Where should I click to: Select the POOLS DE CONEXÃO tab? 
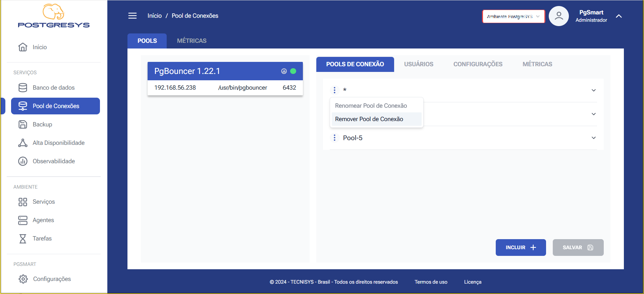pos(355,64)
